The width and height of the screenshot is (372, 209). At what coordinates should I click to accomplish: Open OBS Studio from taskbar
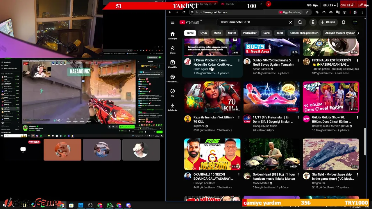point(90,205)
